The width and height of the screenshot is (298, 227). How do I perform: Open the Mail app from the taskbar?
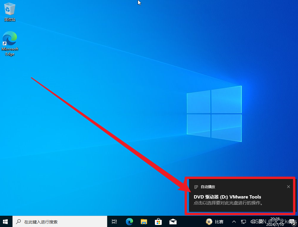(x=173, y=222)
